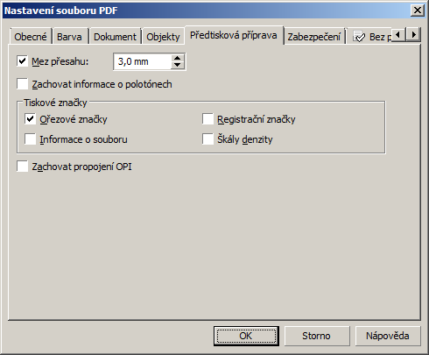Open the Zabezpečení tab
429x355 pixels.
(314, 37)
